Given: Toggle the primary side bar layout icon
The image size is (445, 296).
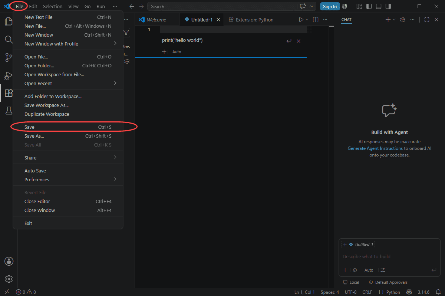Looking at the screenshot, I should click(x=369, y=6).
